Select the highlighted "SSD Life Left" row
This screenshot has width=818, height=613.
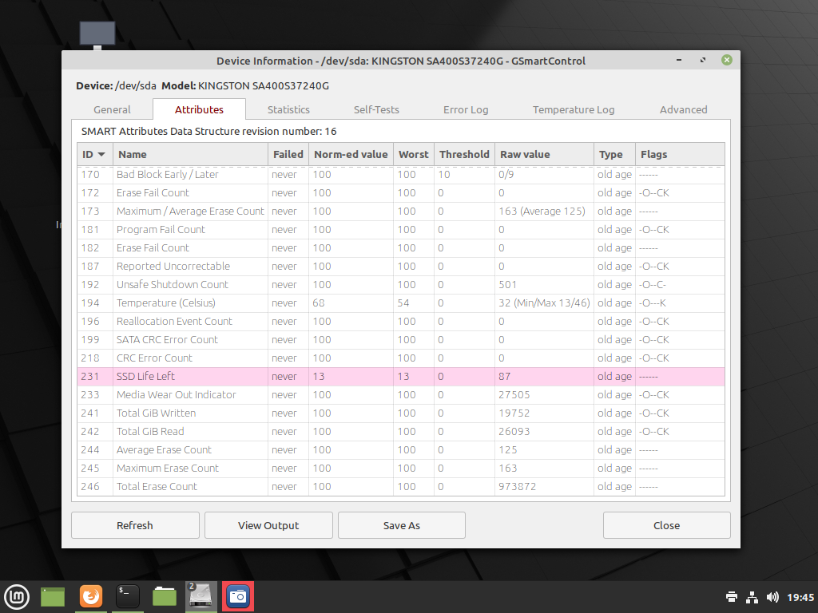coord(401,377)
